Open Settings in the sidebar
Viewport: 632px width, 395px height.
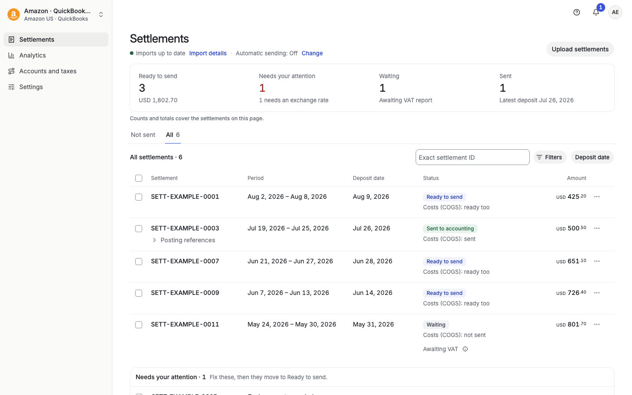click(x=56, y=87)
